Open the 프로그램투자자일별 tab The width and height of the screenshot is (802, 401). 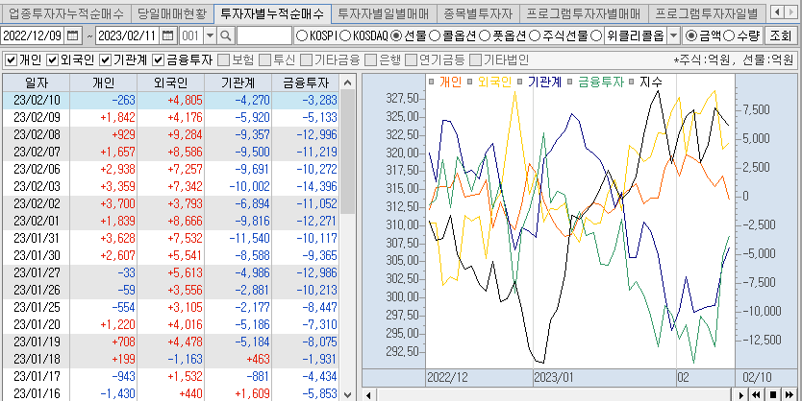point(707,13)
